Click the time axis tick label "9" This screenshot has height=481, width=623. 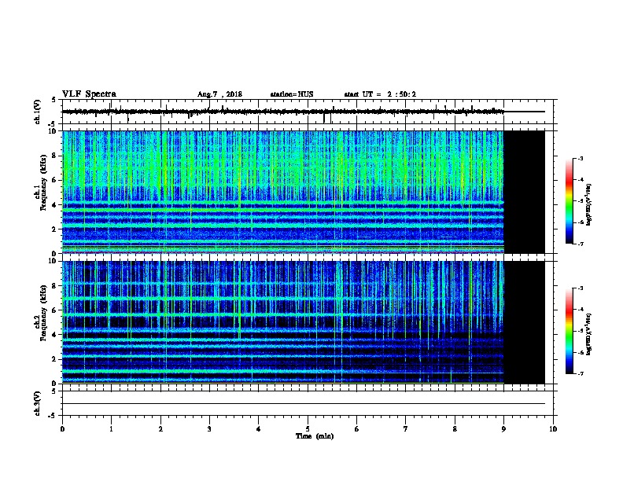(x=503, y=429)
